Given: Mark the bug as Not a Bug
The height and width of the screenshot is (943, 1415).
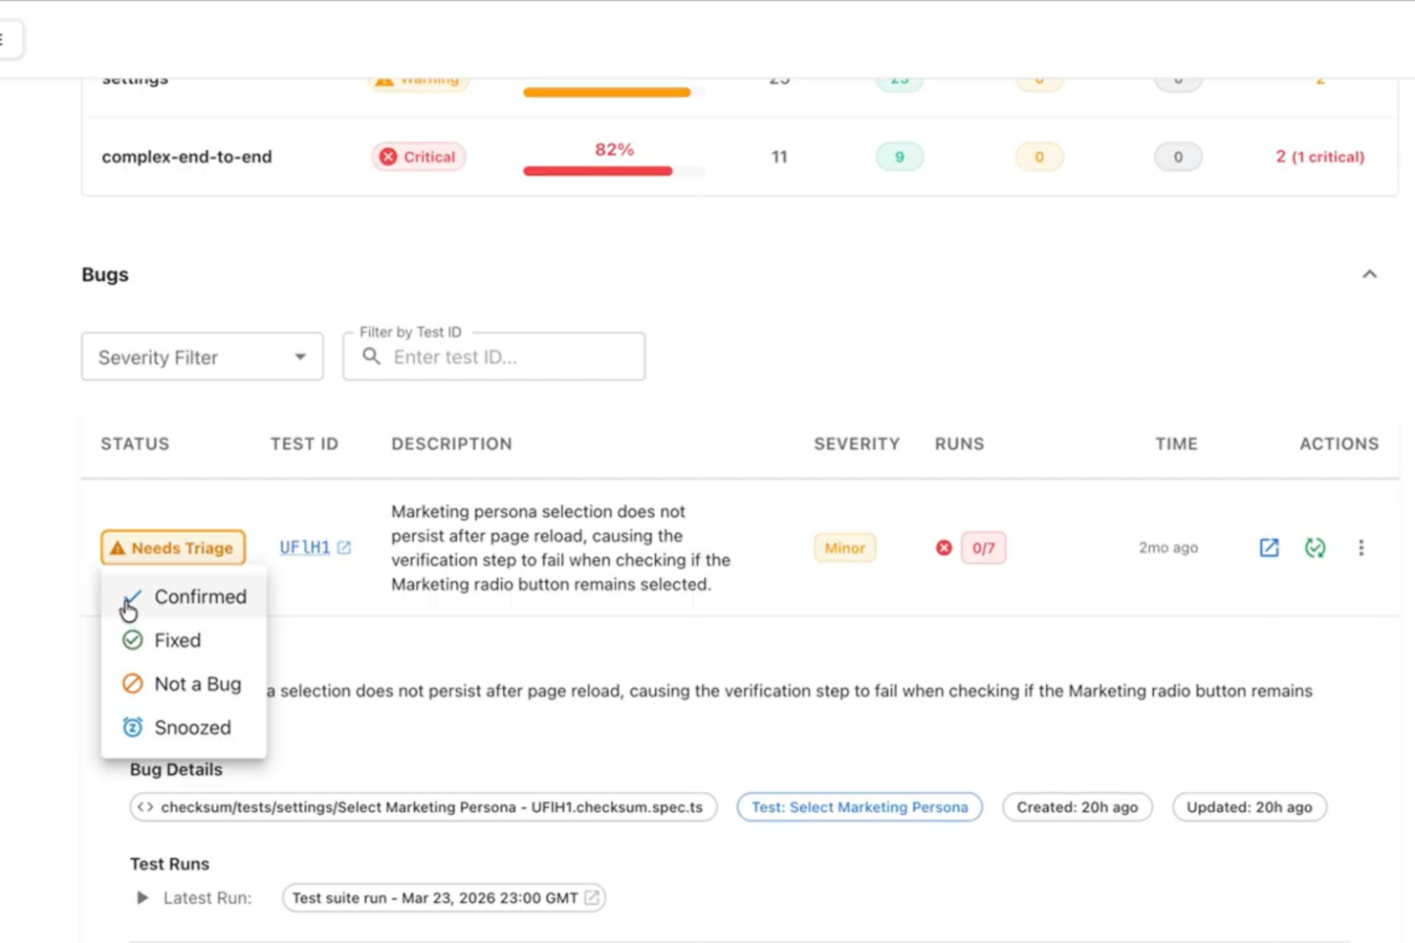Looking at the screenshot, I should pyautogui.click(x=197, y=684).
